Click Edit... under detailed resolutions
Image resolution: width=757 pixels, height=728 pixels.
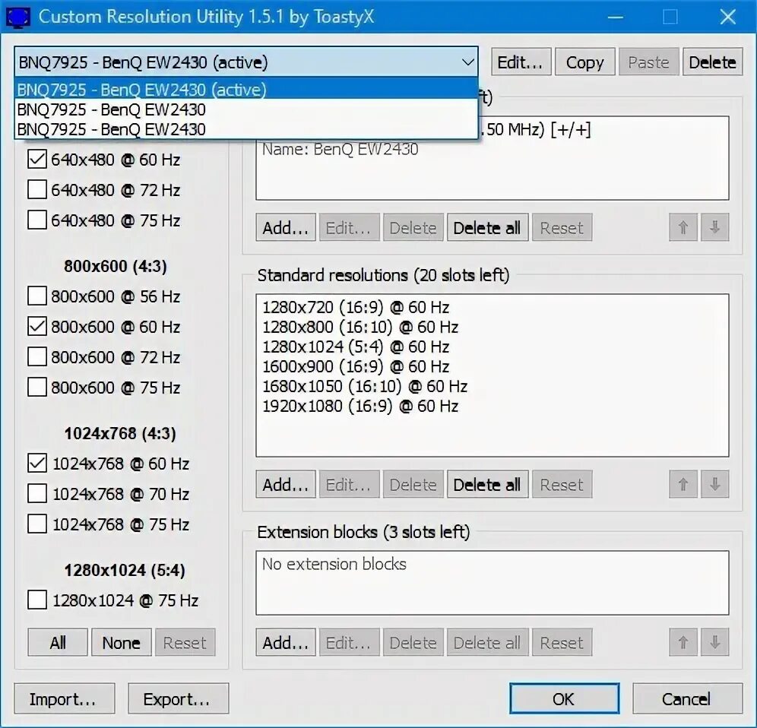[350, 227]
